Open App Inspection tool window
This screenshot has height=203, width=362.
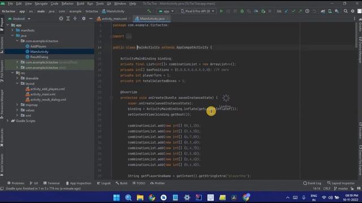(78, 183)
